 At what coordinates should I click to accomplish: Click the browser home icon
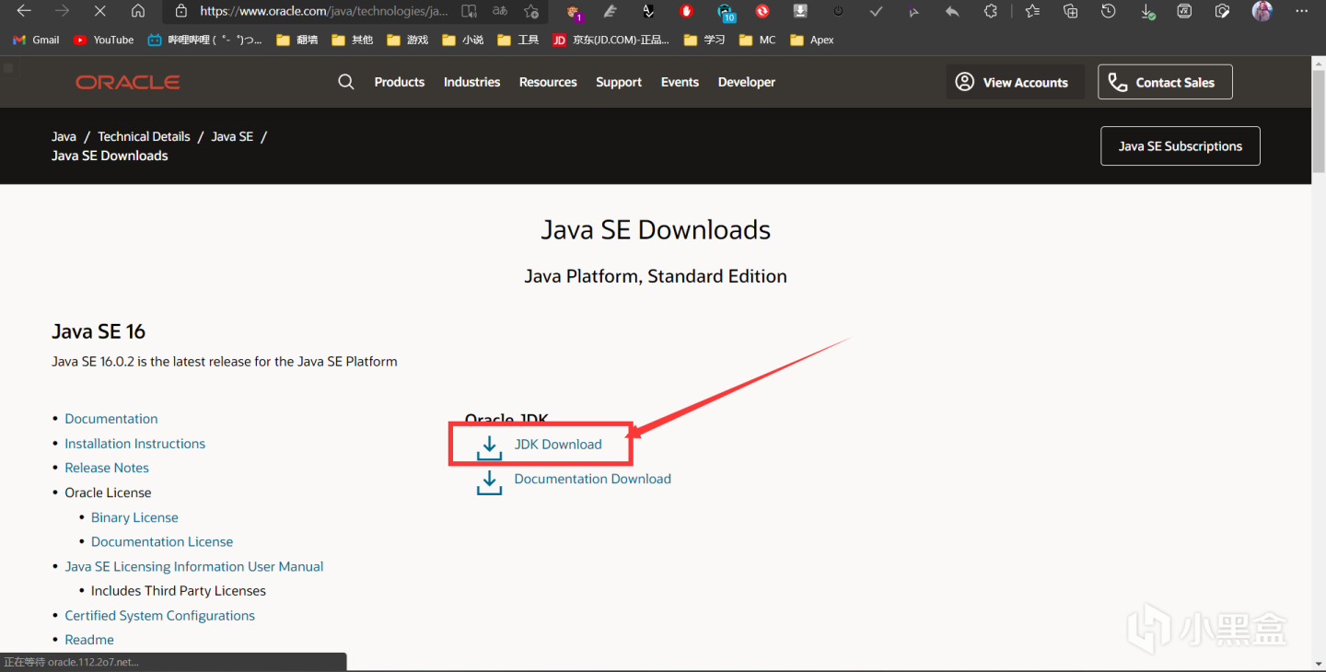coord(138,11)
